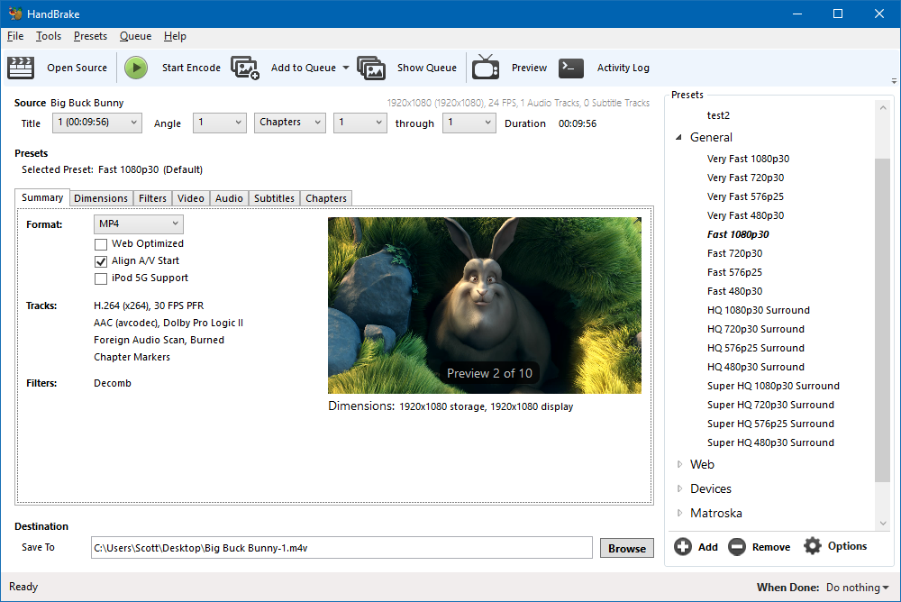Switch to the Subtitles tab
901x602 pixels.
coord(274,198)
